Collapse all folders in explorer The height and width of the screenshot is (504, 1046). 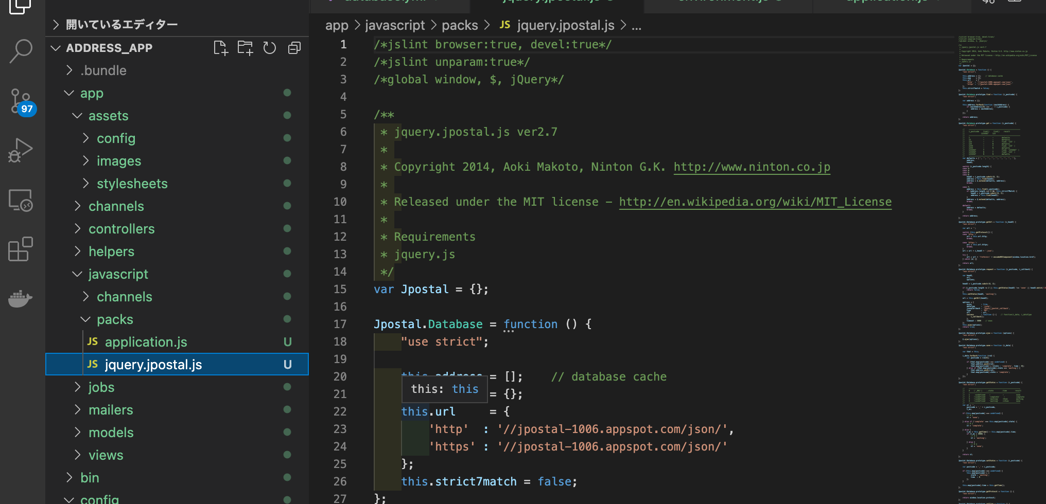click(294, 48)
